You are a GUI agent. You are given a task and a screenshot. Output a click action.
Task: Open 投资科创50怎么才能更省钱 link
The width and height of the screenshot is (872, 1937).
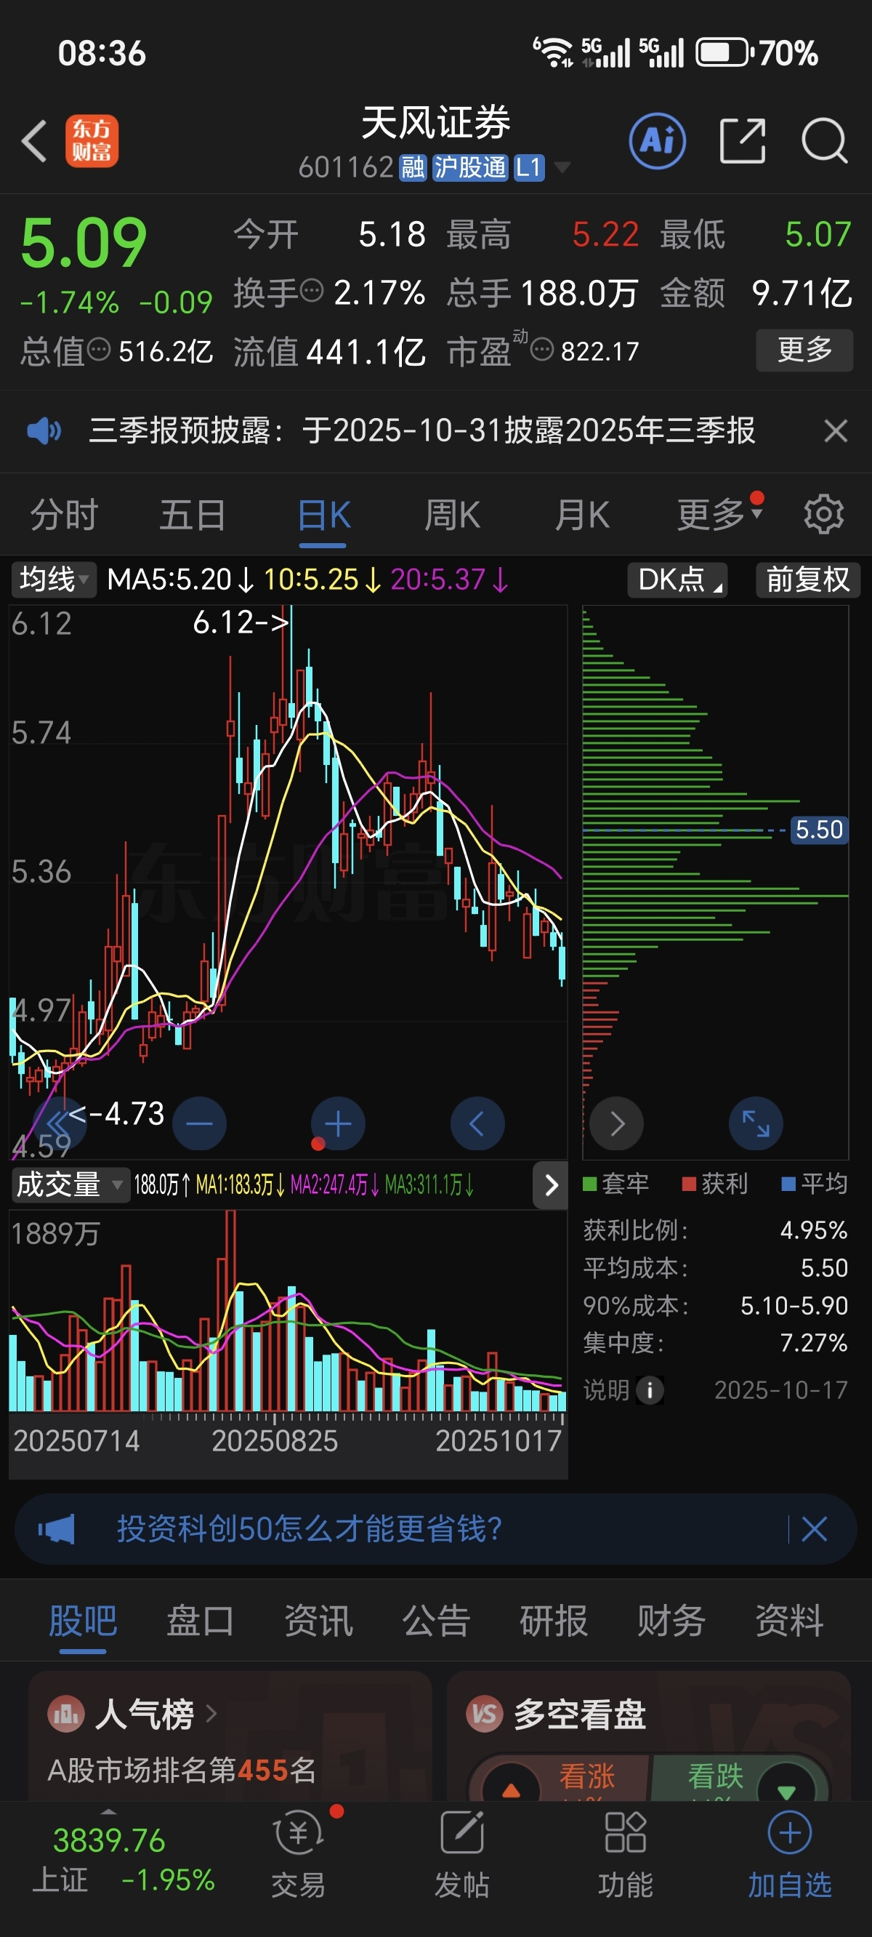pos(309,1528)
